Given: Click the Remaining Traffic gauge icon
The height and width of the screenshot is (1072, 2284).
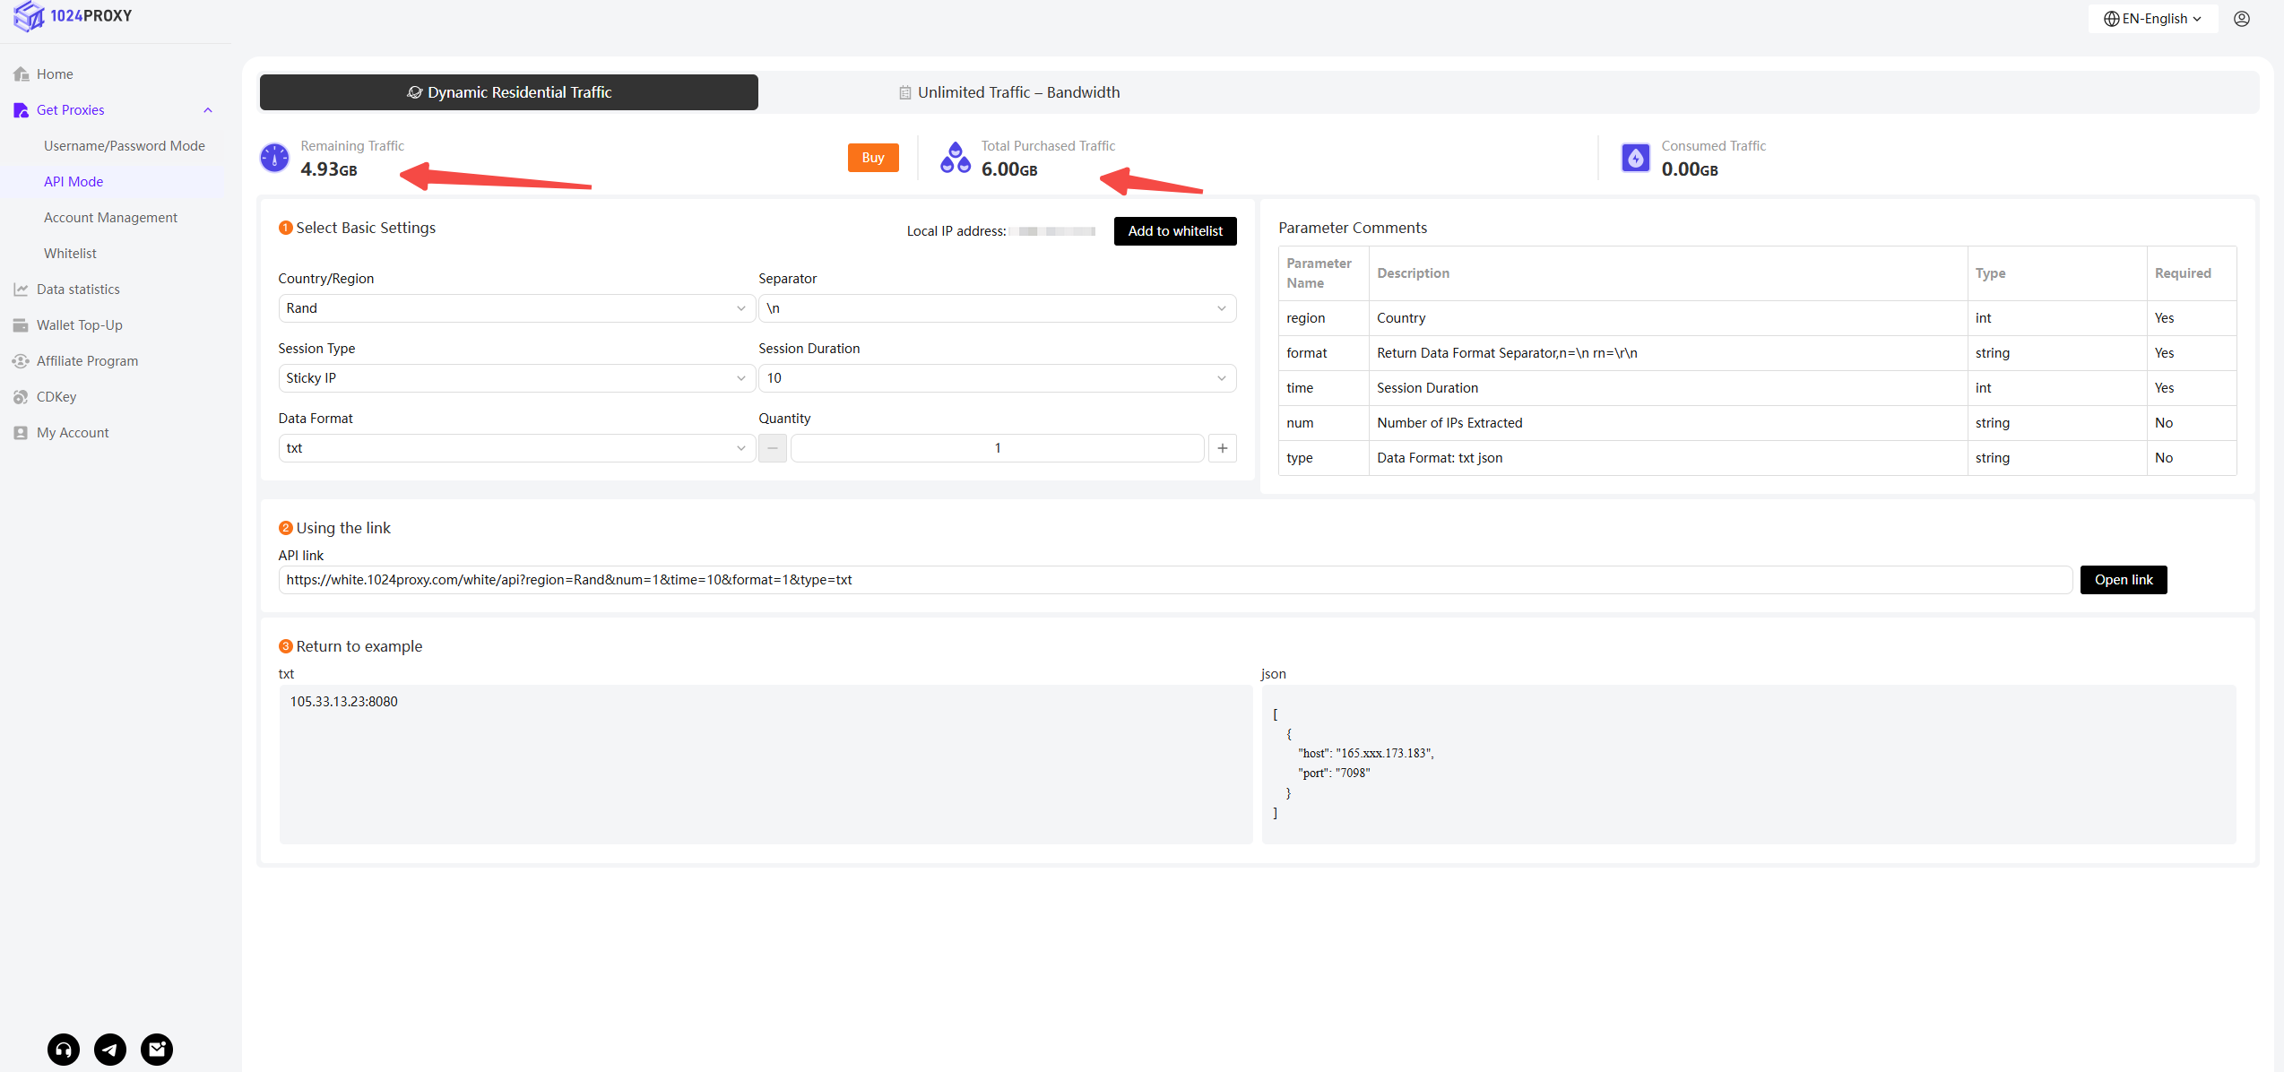Looking at the screenshot, I should tap(274, 158).
